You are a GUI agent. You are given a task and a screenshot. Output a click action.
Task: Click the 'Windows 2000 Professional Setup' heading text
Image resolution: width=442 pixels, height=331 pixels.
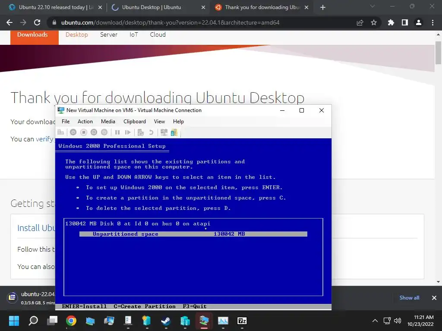click(x=112, y=146)
